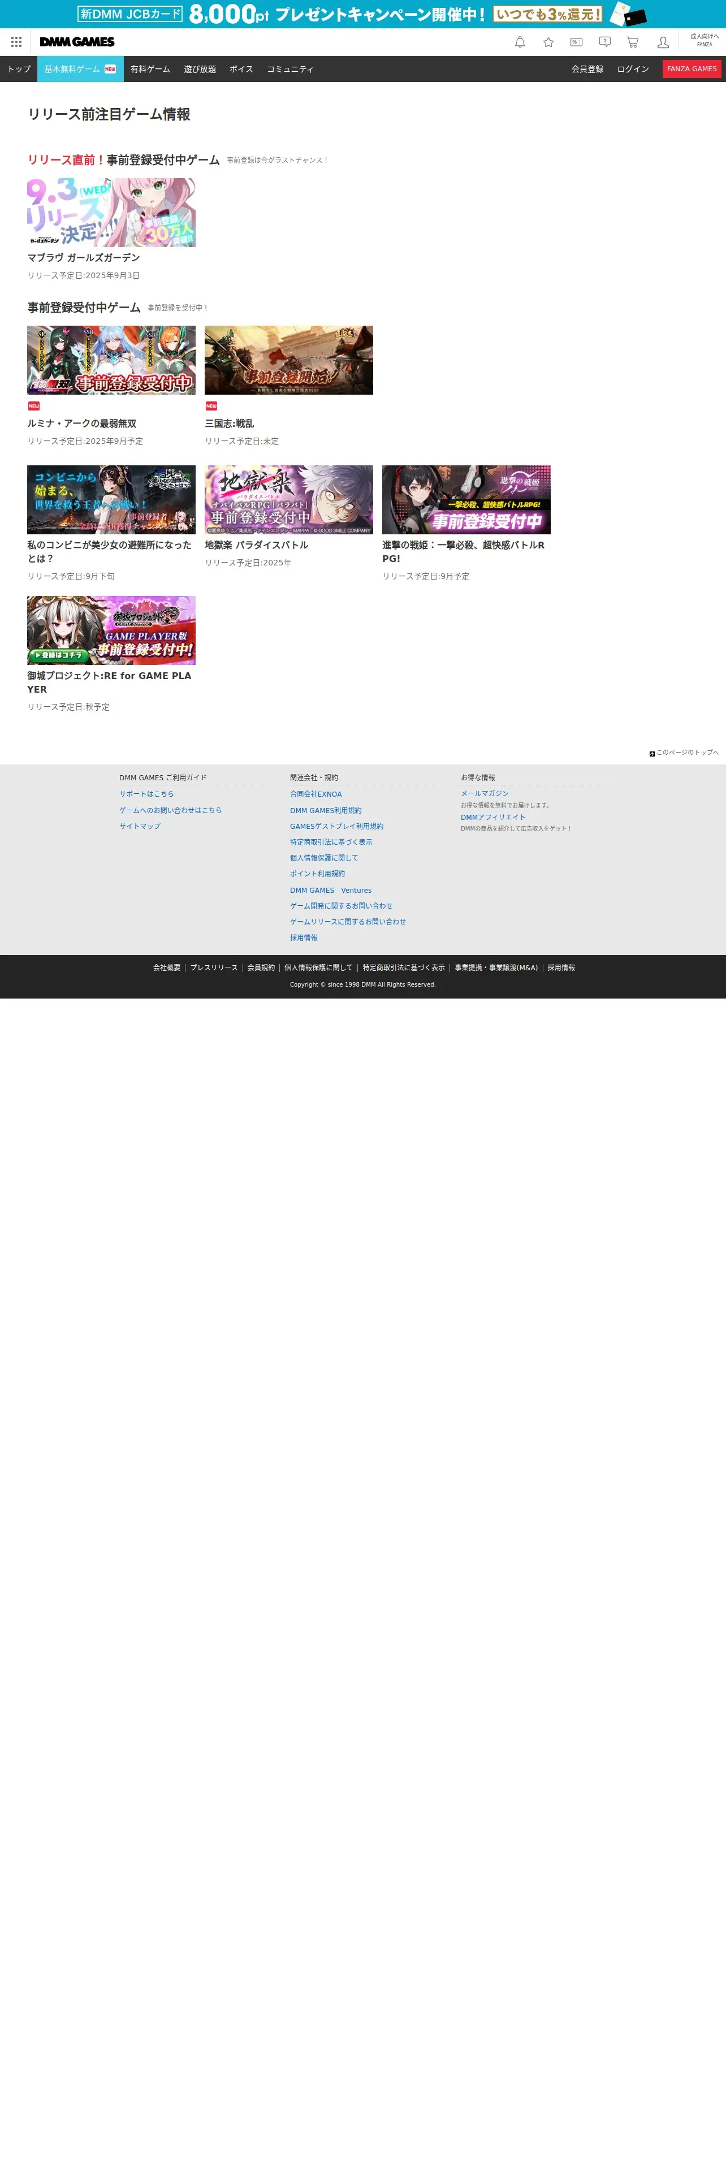Open the coupon ticket icon
Viewport: 726px width, 2178px height.
576,42
